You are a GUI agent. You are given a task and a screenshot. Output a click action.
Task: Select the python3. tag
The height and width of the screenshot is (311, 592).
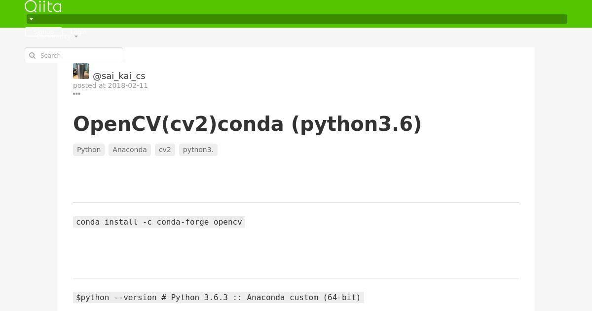pyautogui.click(x=198, y=150)
